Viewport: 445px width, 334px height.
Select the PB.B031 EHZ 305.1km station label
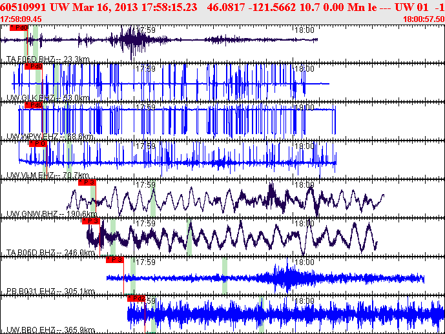pos(51,291)
